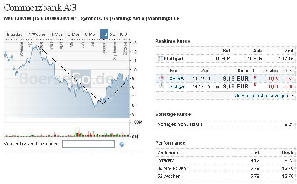Select the 1 Woche chart tab

tap(37, 34)
